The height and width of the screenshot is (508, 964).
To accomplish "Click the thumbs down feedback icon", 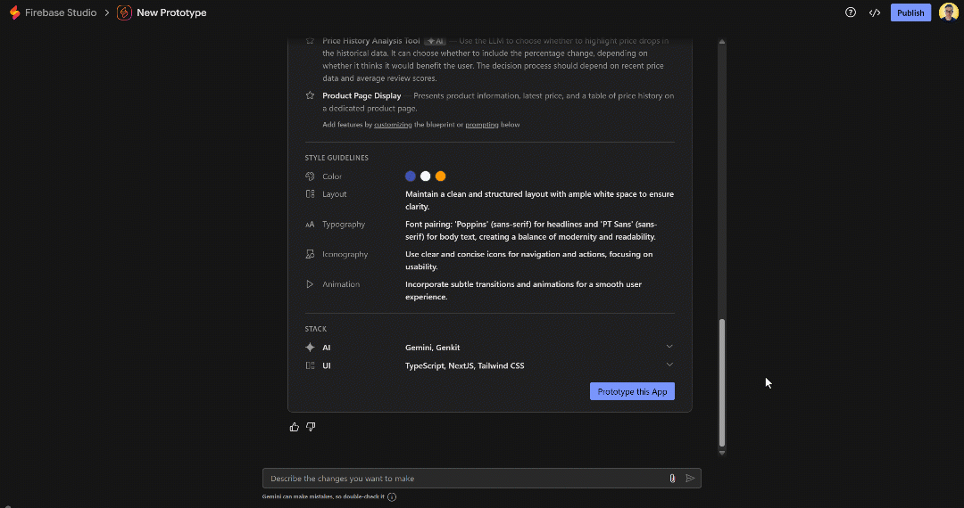I will [311, 427].
